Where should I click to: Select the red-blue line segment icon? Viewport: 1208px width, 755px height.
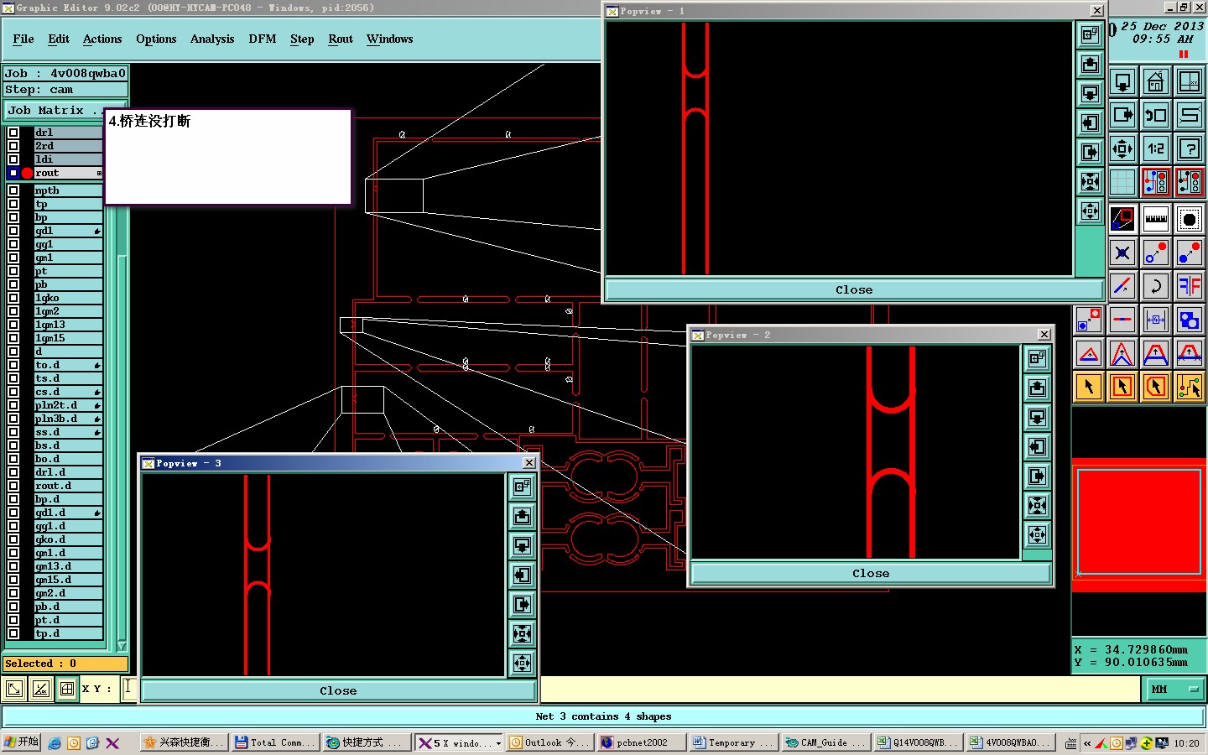point(1122,320)
